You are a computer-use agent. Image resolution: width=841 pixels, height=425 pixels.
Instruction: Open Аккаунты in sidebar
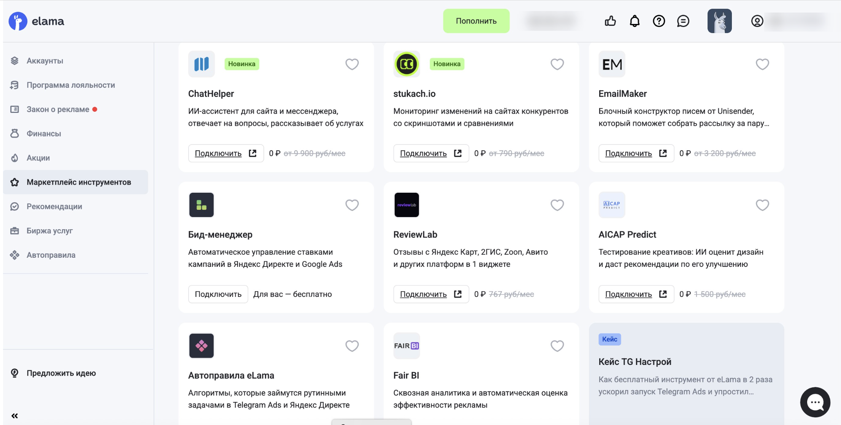coord(75,61)
